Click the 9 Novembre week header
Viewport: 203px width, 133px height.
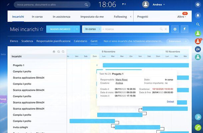click(108, 52)
